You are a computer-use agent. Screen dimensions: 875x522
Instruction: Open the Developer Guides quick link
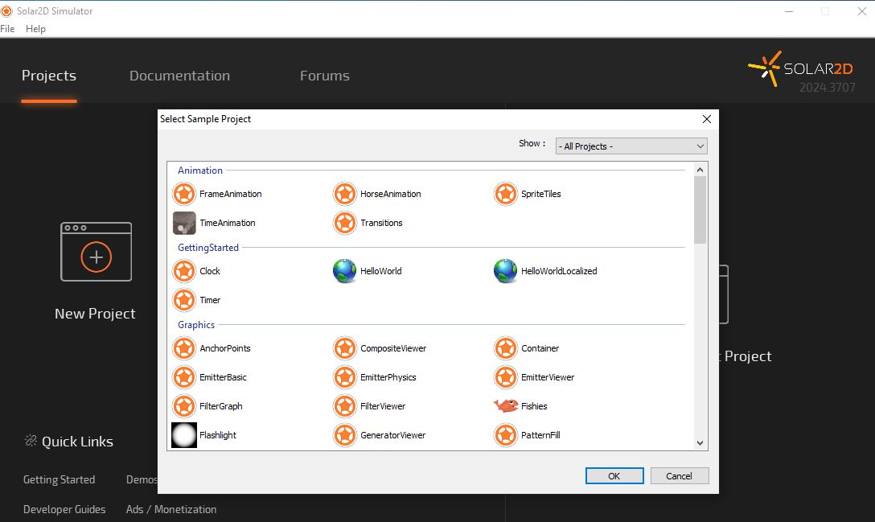click(x=64, y=509)
